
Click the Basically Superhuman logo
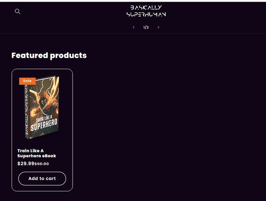pyautogui.click(x=146, y=11)
